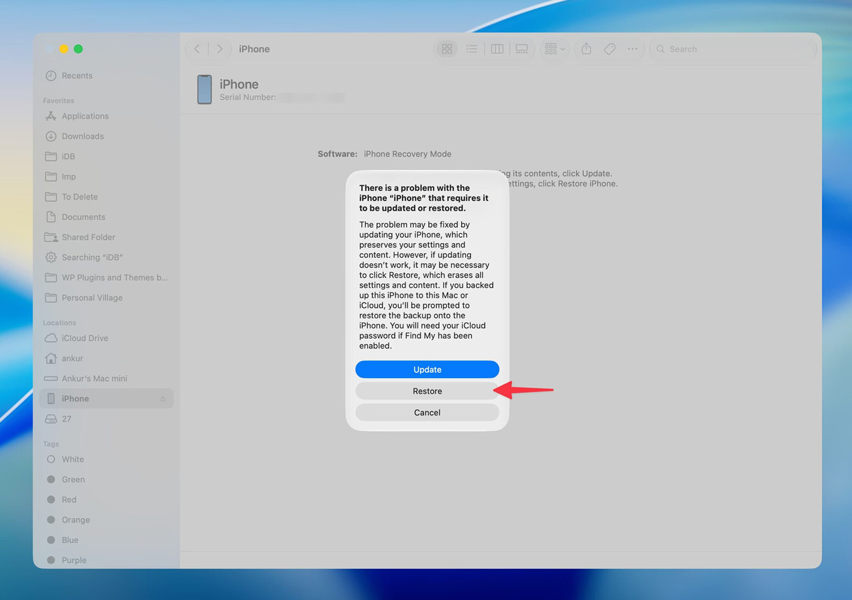The width and height of the screenshot is (852, 600).
Task: Switch Finder to column view
Action: [x=497, y=49]
